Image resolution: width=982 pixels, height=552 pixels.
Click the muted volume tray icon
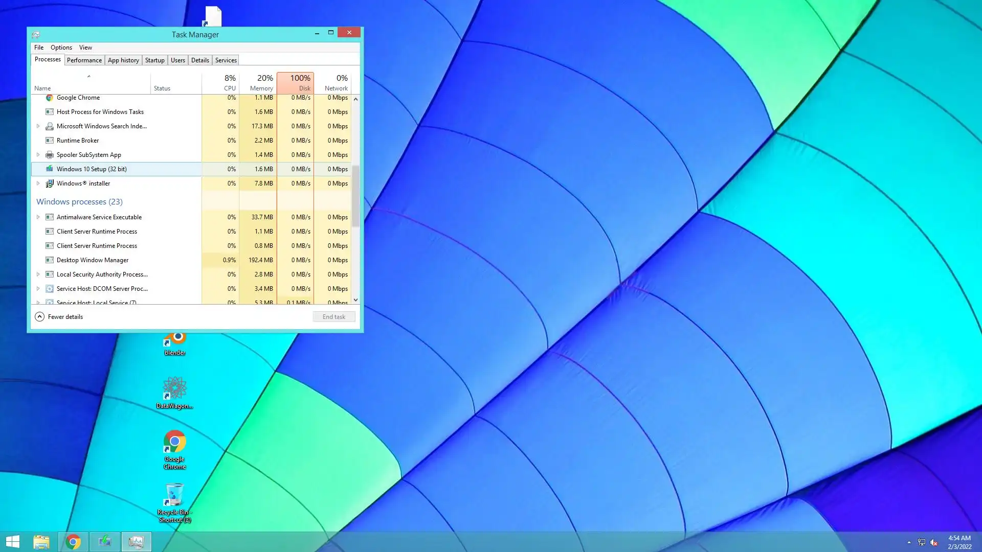(x=934, y=542)
